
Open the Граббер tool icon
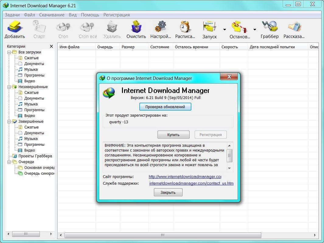(x=270, y=27)
